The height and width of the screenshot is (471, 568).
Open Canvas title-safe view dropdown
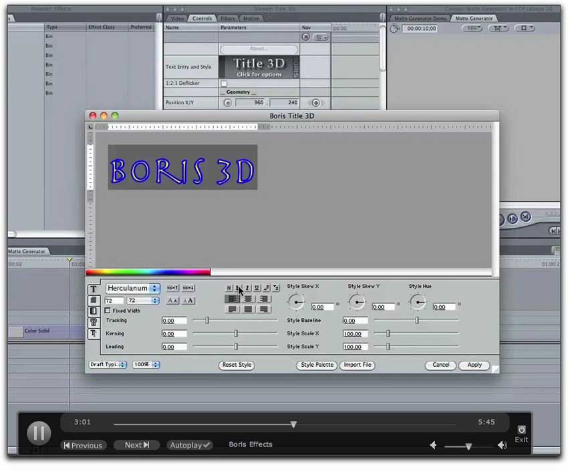point(499,28)
